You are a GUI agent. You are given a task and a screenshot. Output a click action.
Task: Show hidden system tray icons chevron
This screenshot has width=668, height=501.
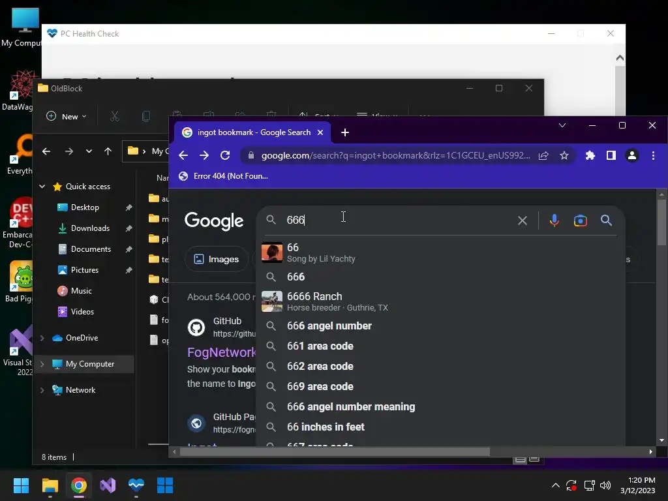point(556,485)
